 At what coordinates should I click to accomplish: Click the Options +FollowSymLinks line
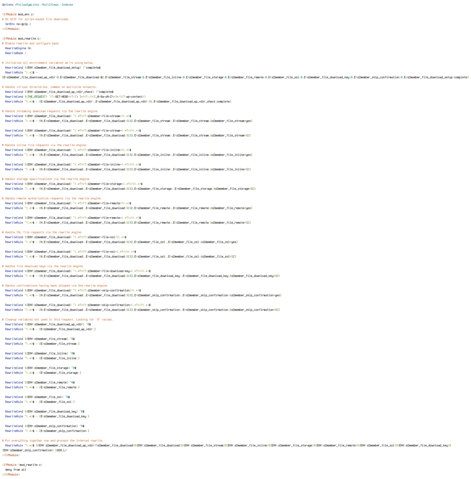[x=37, y=5]
